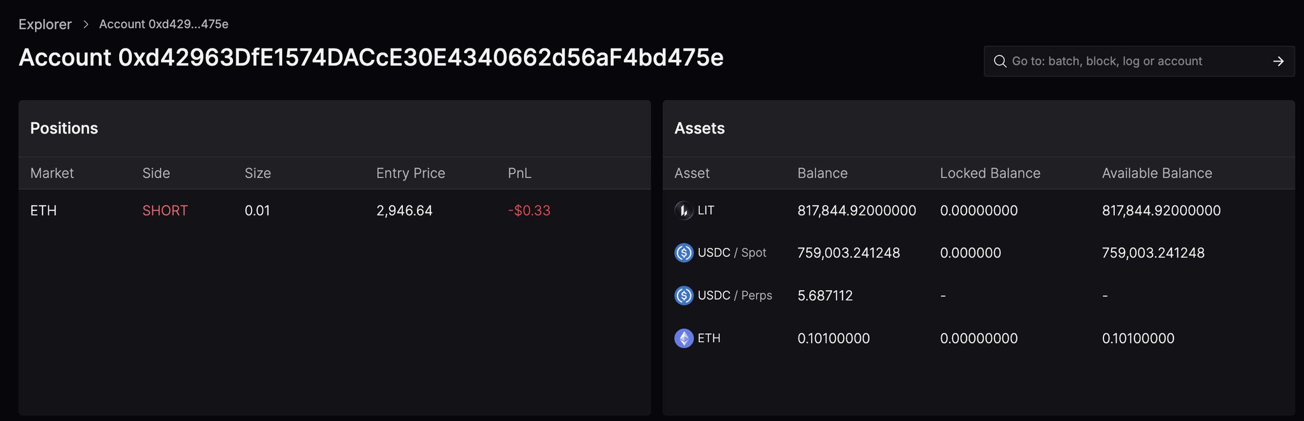Click the Available Balance column header
This screenshot has height=421, width=1304.
pyautogui.click(x=1156, y=173)
